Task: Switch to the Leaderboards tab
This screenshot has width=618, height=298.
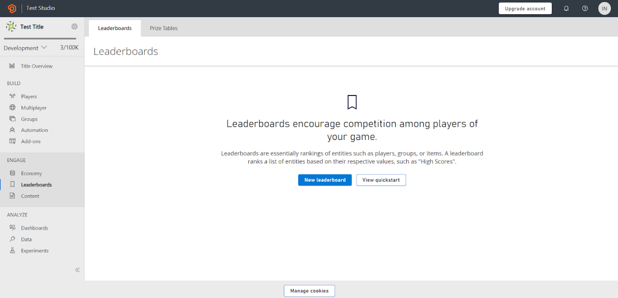Action: [115, 28]
